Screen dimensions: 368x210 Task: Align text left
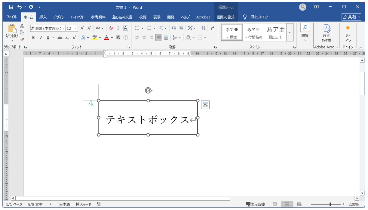click(x=137, y=38)
